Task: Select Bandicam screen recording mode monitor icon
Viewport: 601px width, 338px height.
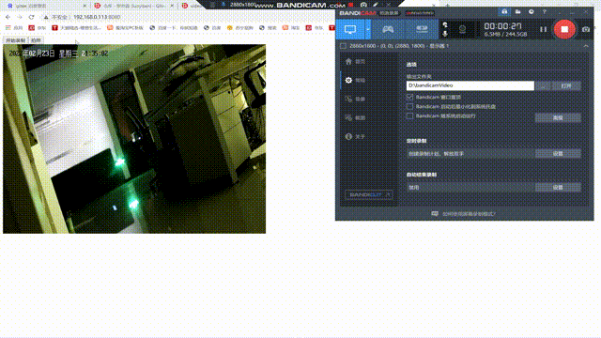Action: (x=350, y=29)
